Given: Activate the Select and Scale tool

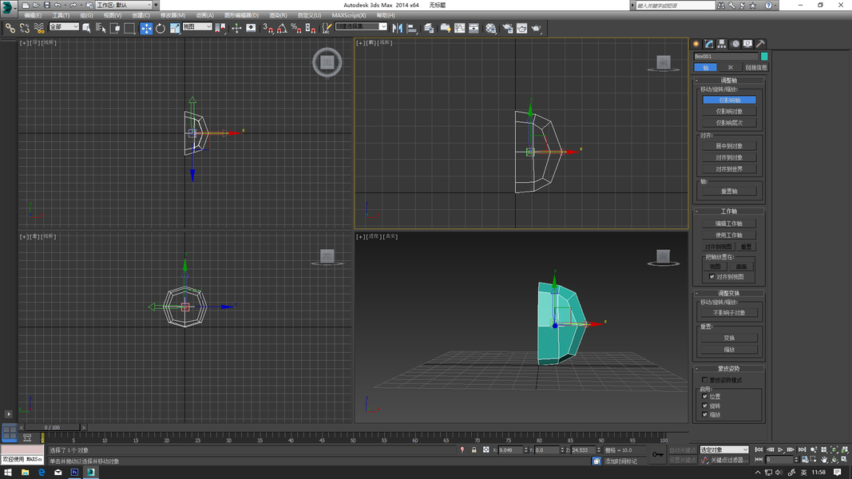Looking at the screenshot, I should pyautogui.click(x=174, y=28).
